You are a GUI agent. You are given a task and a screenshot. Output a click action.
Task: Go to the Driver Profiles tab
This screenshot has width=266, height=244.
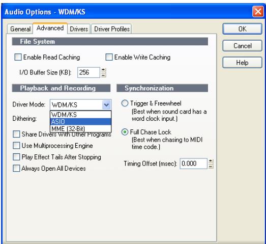[111, 29]
